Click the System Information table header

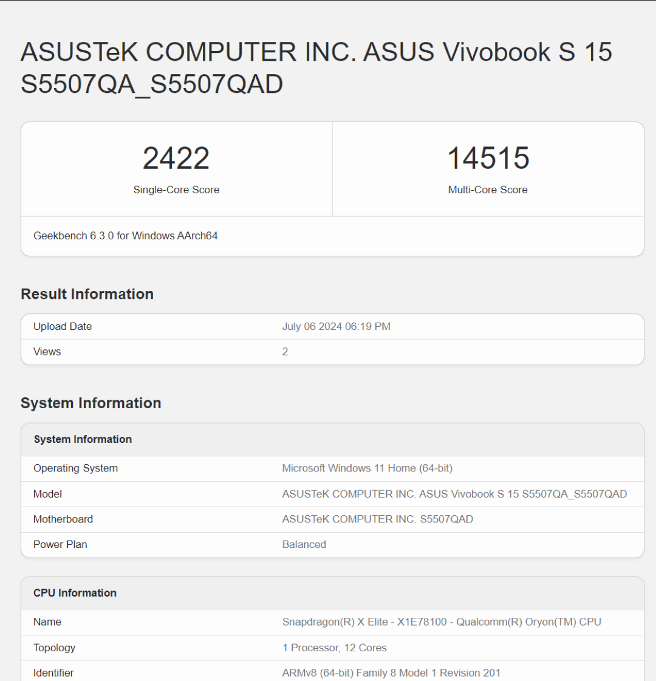coord(83,439)
